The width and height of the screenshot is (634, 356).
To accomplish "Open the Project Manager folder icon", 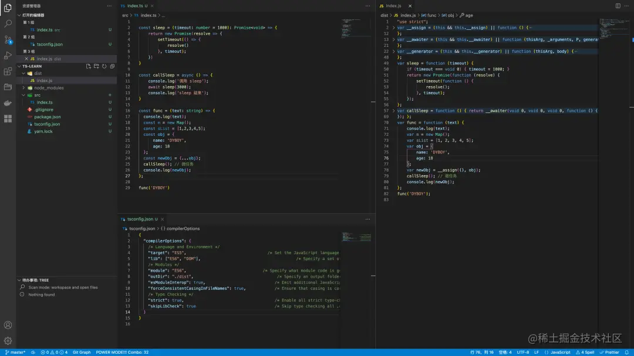I will (8, 87).
